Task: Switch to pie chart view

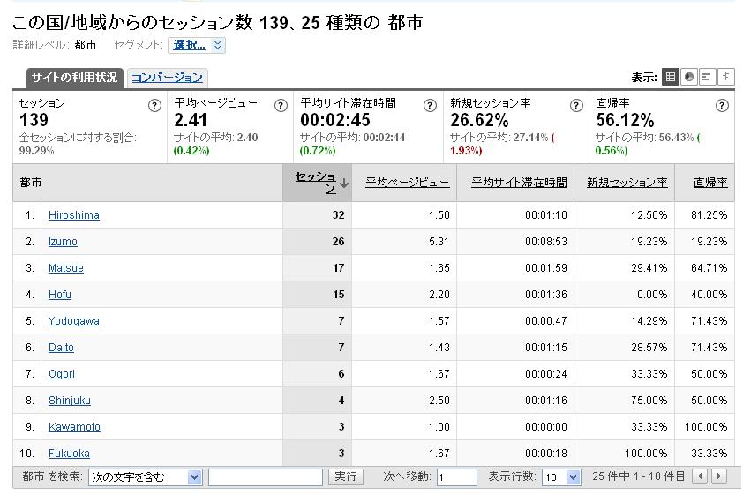Action: click(689, 77)
